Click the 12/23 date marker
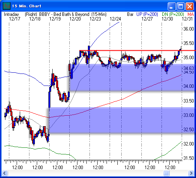Viewport: 196px width, 178px height. coord(95,19)
